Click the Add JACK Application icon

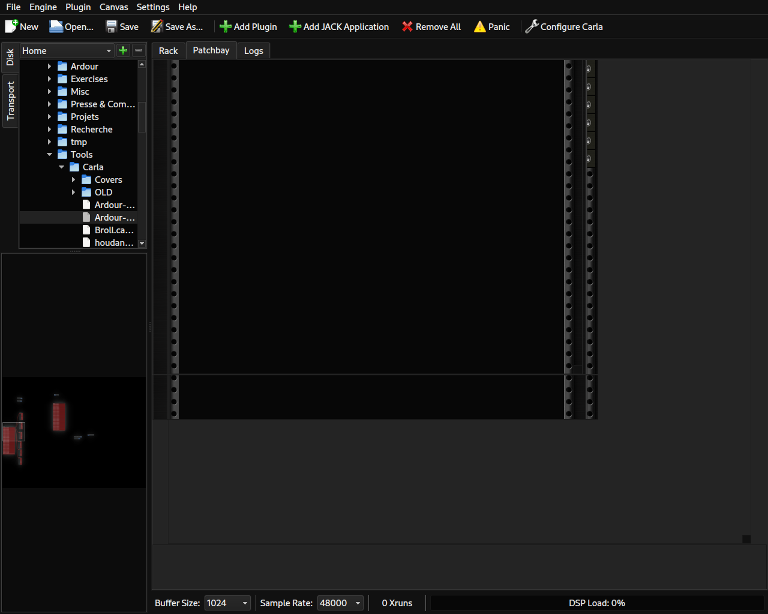click(x=295, y=26)
